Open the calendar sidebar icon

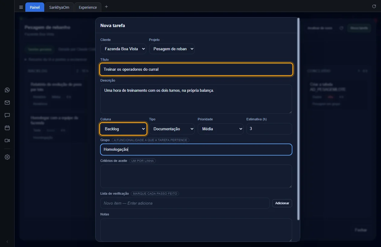pyautogui.click(x=7, y=128)
